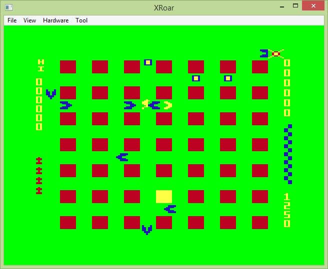This screenshot has height=269, width=328.
Task: Click the yellow highlighted block in the grid
Action: point(164,196)
